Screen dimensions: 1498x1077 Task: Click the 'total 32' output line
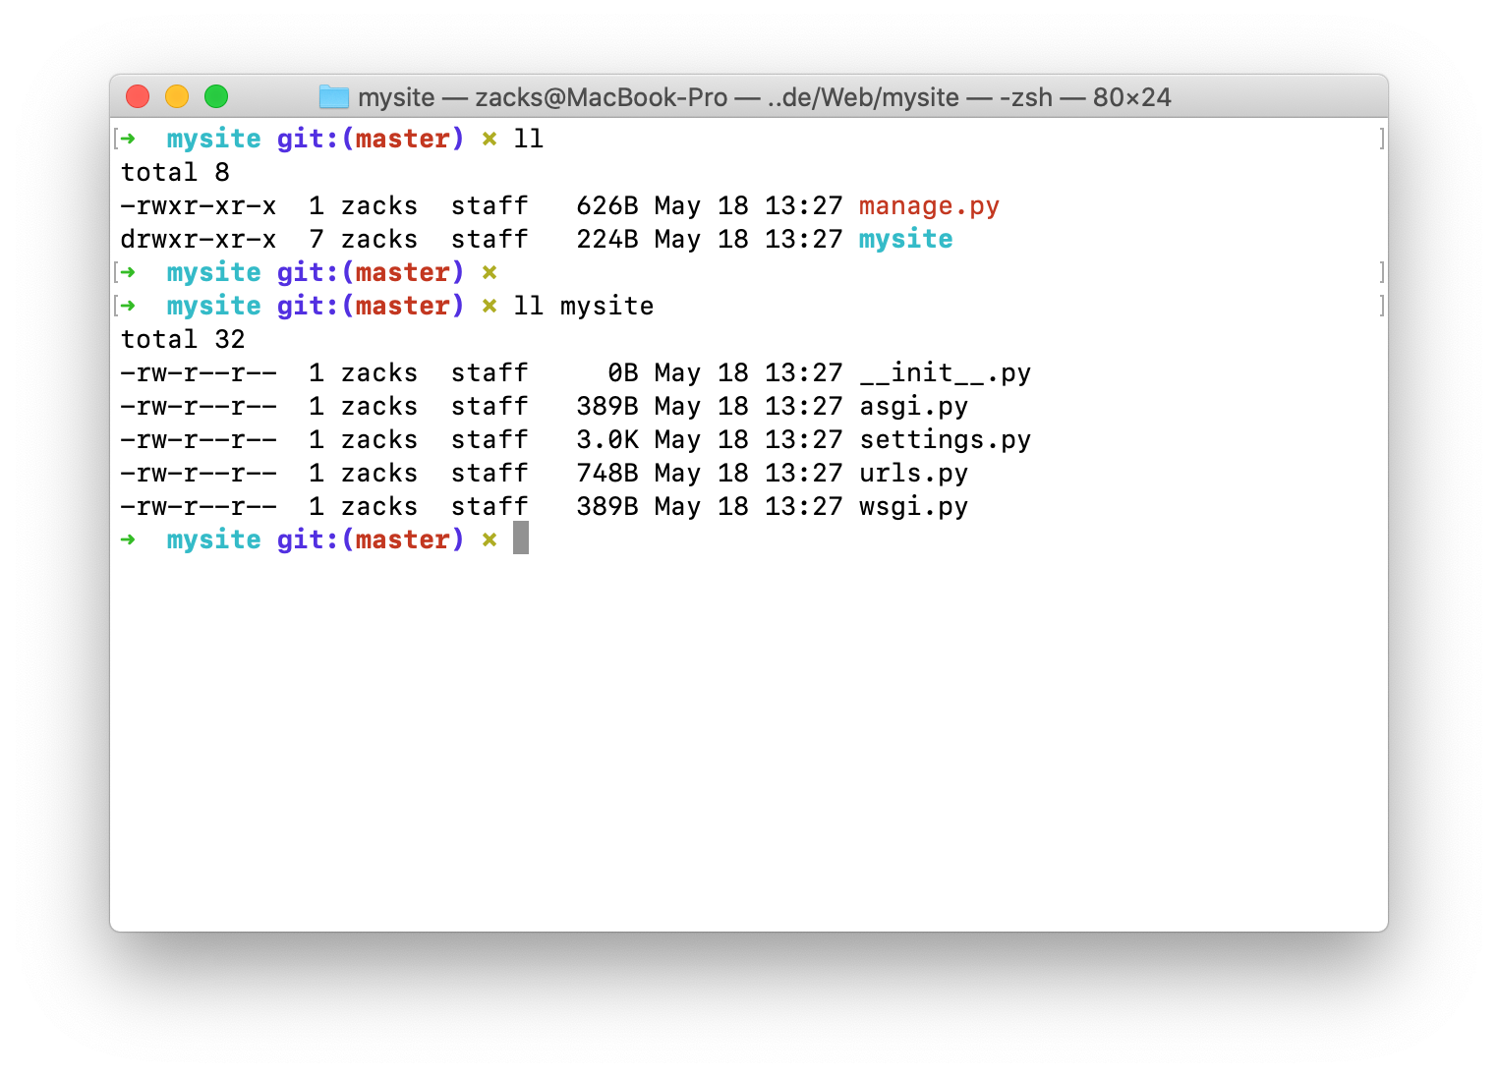click(183, 340)
